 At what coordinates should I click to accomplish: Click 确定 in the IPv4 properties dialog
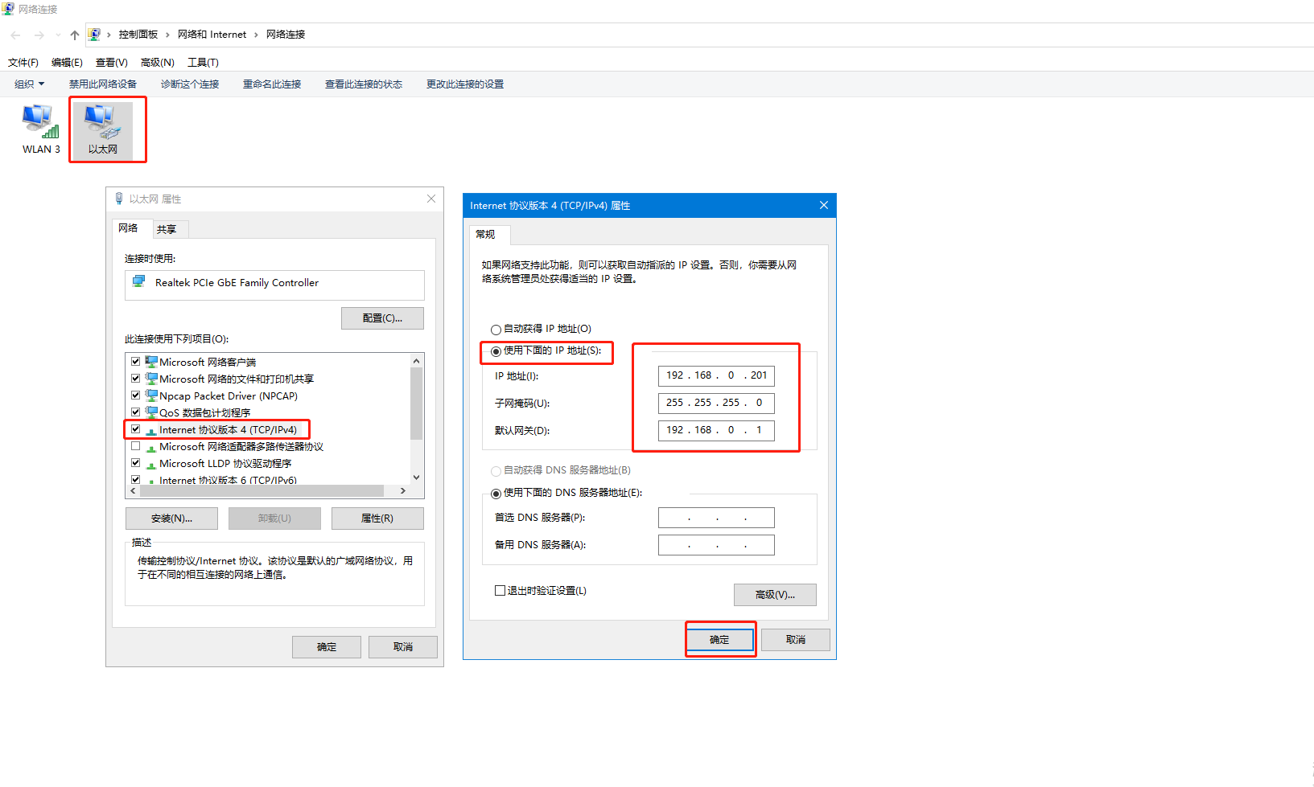coord(719,640)
